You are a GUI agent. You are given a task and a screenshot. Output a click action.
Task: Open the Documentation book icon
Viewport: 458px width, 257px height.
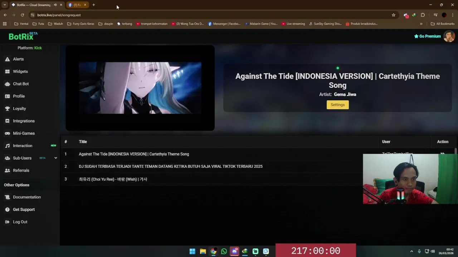(x=7, y=197)
